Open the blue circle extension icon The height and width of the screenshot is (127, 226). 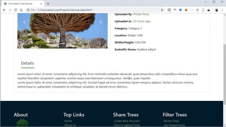[180, 10]
